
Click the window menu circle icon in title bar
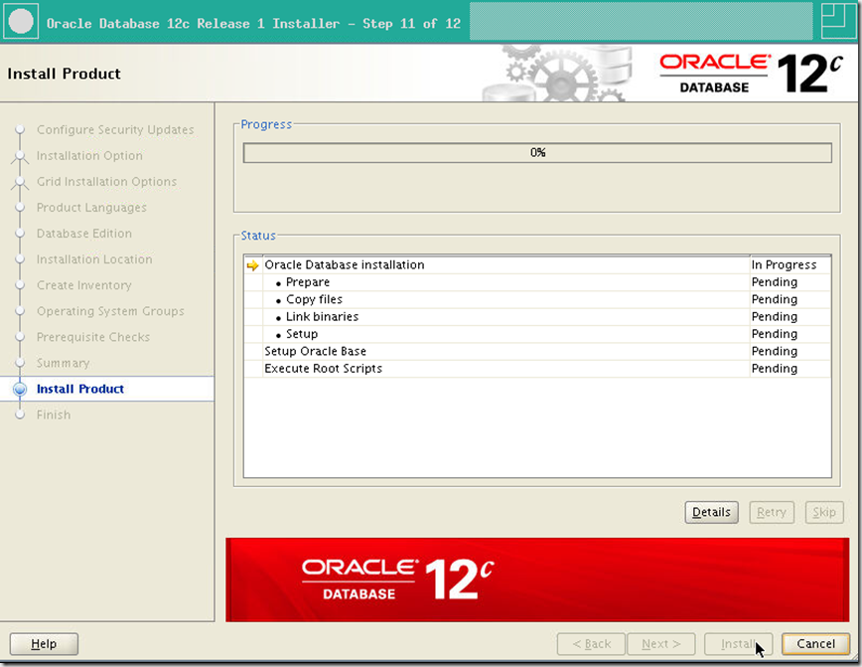(x=21, y=22)
